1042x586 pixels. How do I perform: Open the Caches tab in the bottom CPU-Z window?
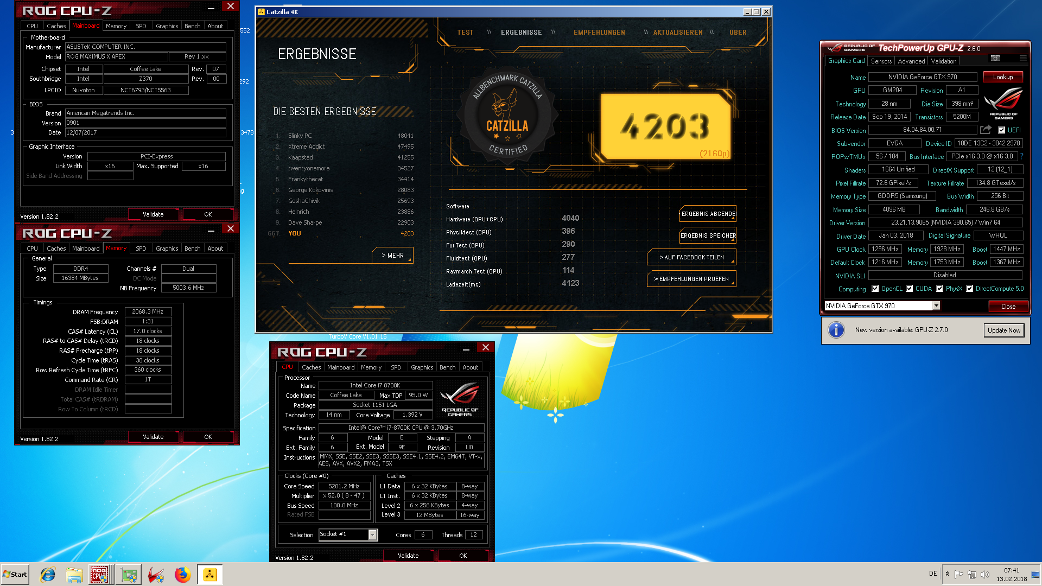(312, 367)
